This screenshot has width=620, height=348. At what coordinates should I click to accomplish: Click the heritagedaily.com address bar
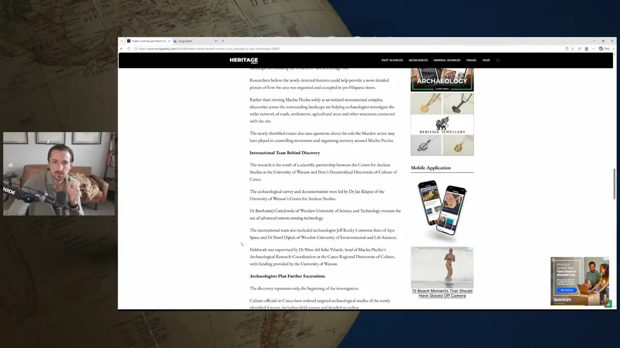click(349, 49)
